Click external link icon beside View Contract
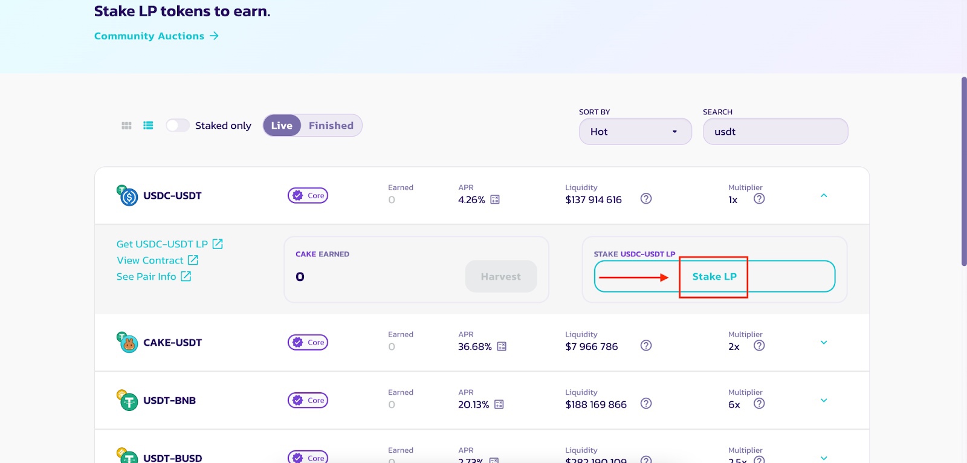 click(193, 260)
